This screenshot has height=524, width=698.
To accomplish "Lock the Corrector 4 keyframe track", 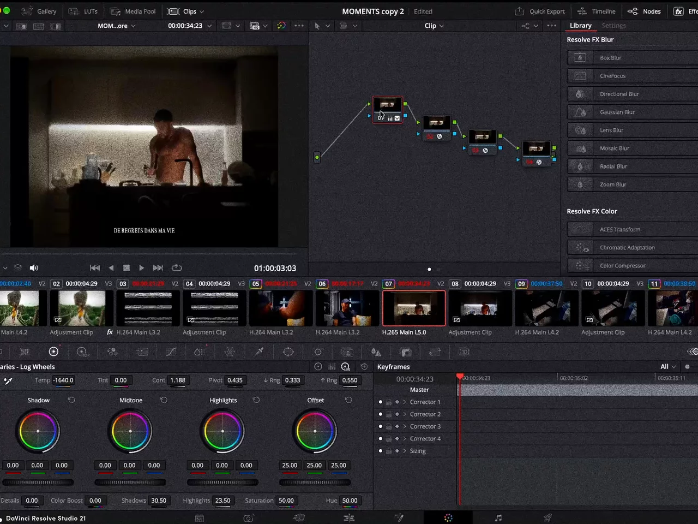I will pyautogui.click(x=389, y=439).
